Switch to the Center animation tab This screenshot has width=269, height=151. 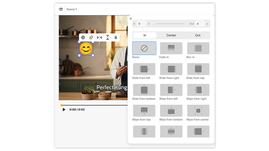[x=171, y=35]
